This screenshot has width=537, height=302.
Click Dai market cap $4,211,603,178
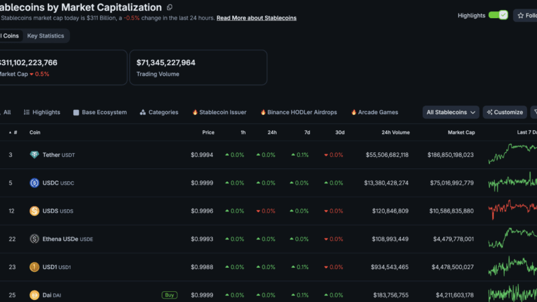(455, 295)
